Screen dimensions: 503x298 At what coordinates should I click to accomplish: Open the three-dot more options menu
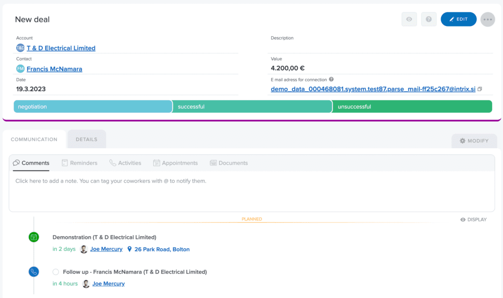click(x=487, y=19)
